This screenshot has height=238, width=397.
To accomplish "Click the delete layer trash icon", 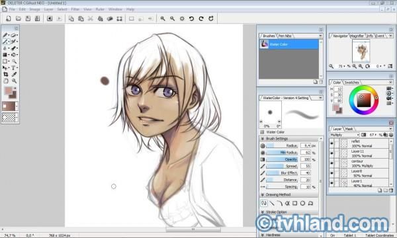I will coord(391,190).
